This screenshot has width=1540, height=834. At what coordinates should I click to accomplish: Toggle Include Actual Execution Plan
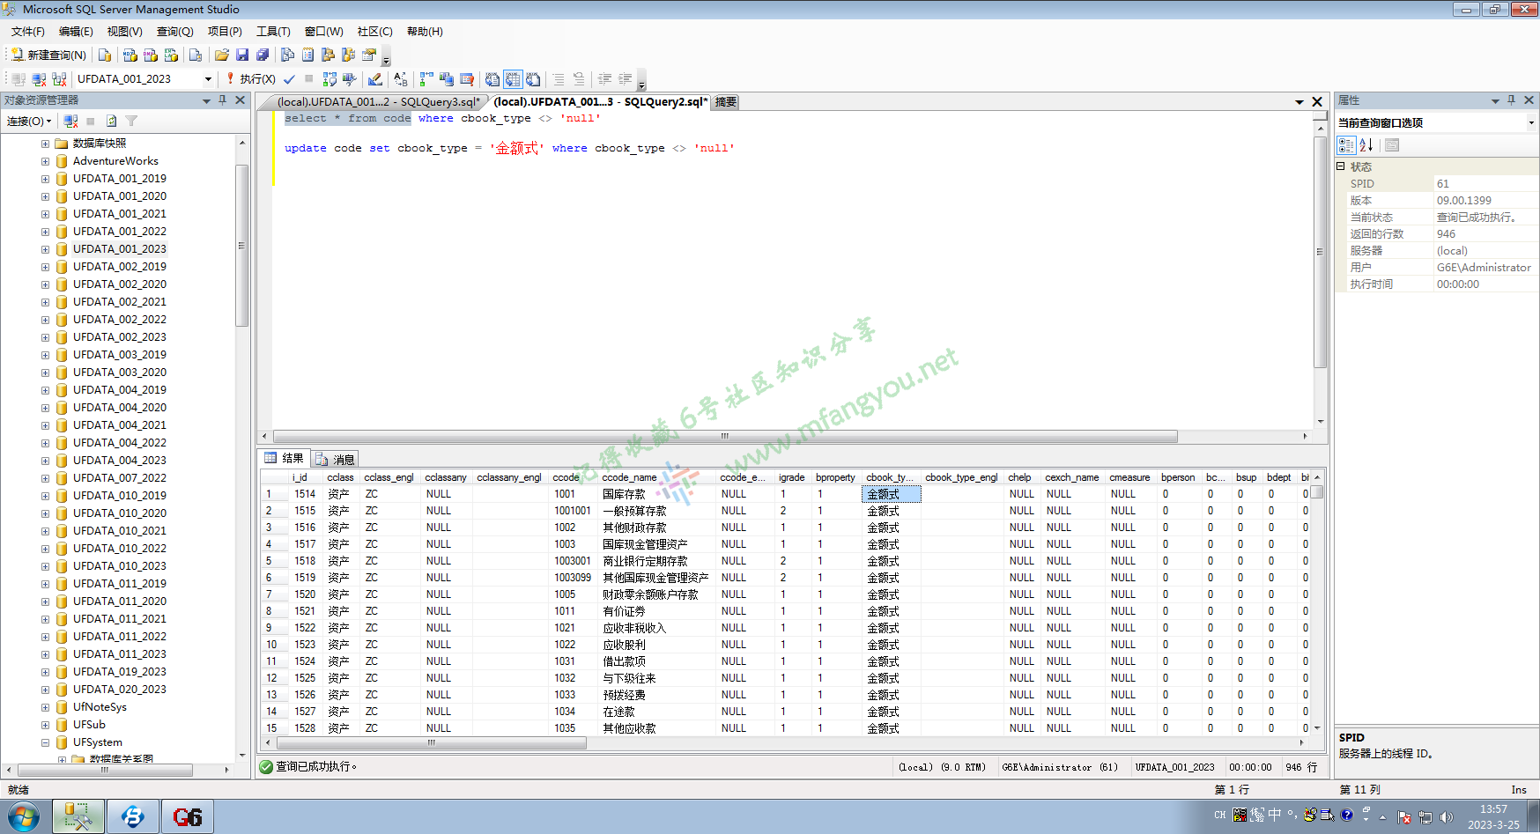coord(426,78)
